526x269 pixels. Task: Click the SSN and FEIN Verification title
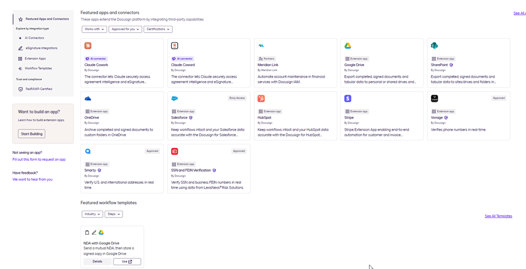coord(191,170)
